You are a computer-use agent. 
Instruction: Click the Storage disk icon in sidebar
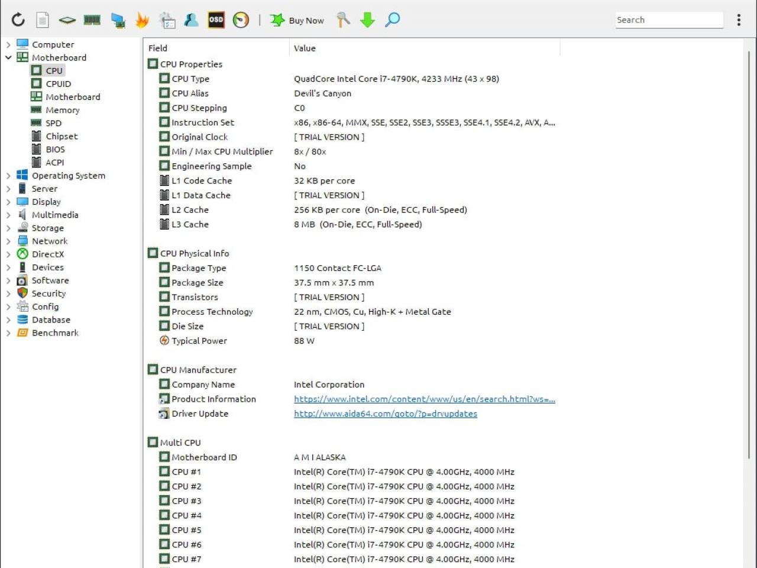click(22, 228)
